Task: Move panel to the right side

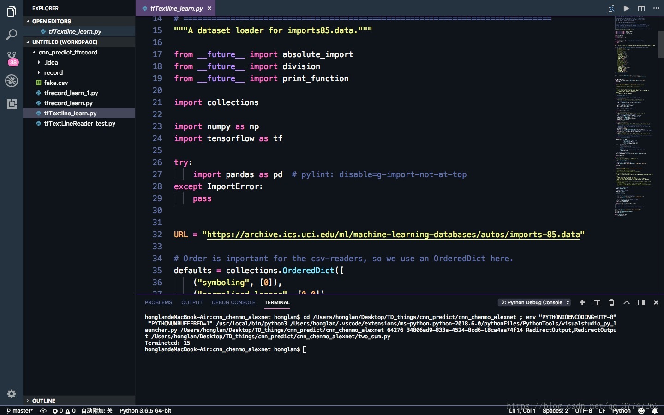Action: 641,302
